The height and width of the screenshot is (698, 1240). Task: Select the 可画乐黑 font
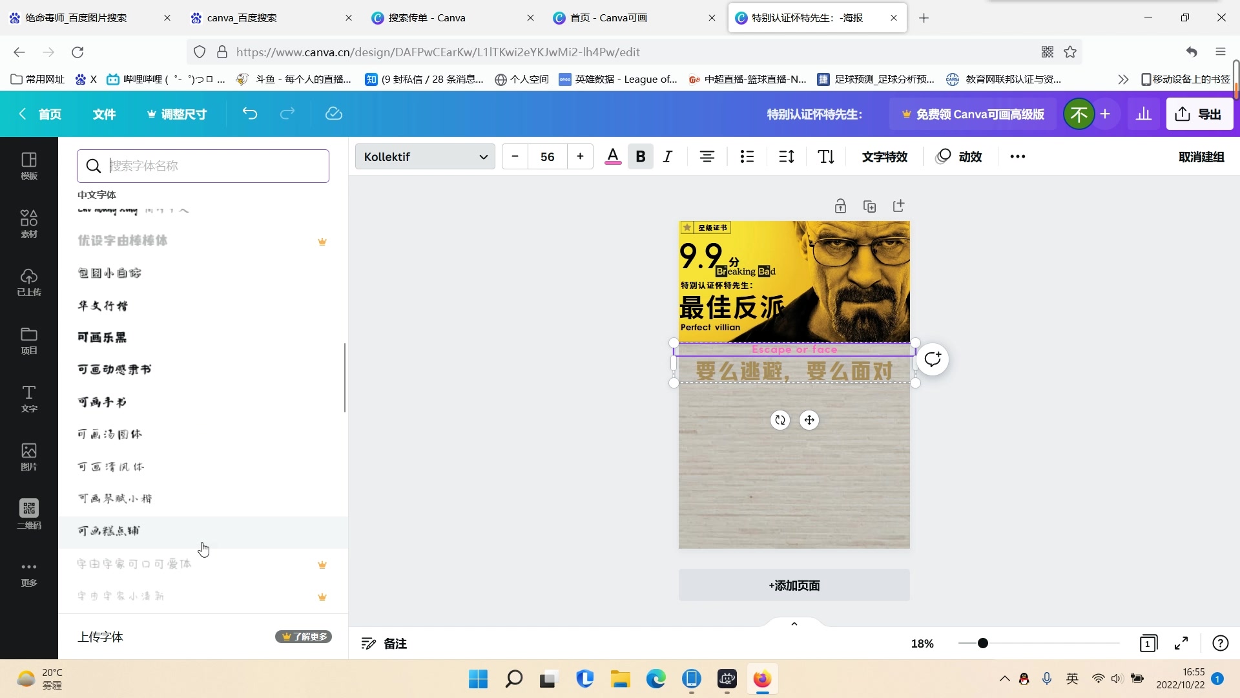coord(203,337)
